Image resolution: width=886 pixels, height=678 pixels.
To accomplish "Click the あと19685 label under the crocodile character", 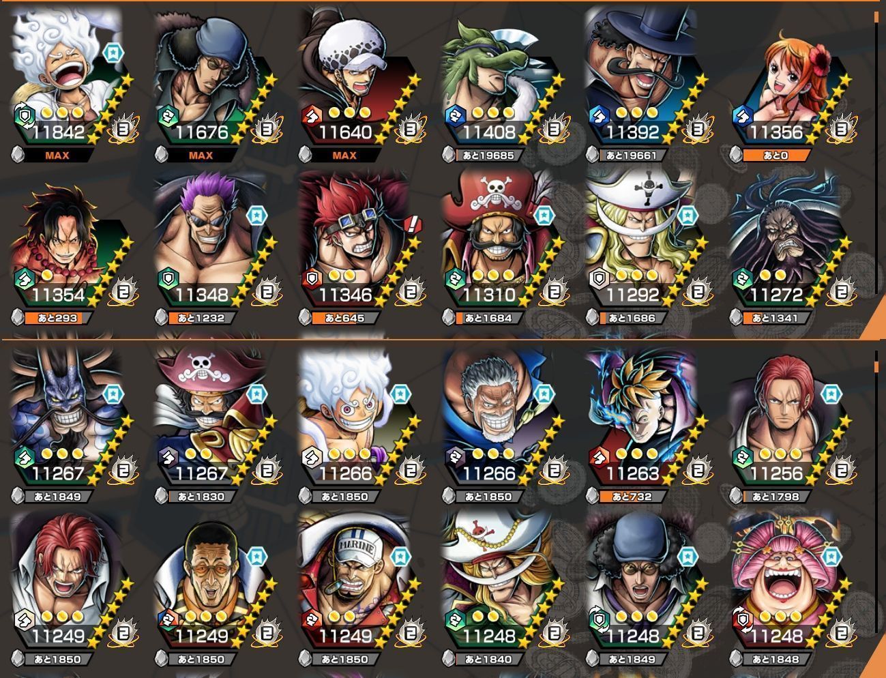I will pyautogui.click(x=488, y=156).
